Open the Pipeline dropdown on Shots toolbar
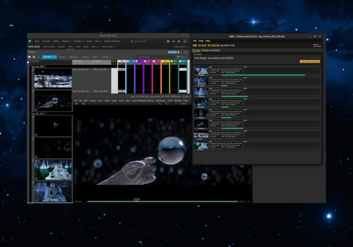The width and height of the screenshot is (353, 247). point(106,57)
